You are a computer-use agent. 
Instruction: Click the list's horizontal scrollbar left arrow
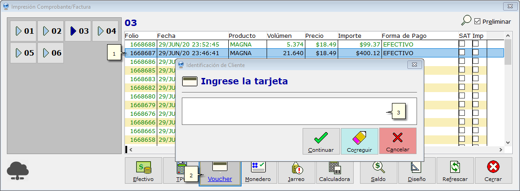[131, 150]
